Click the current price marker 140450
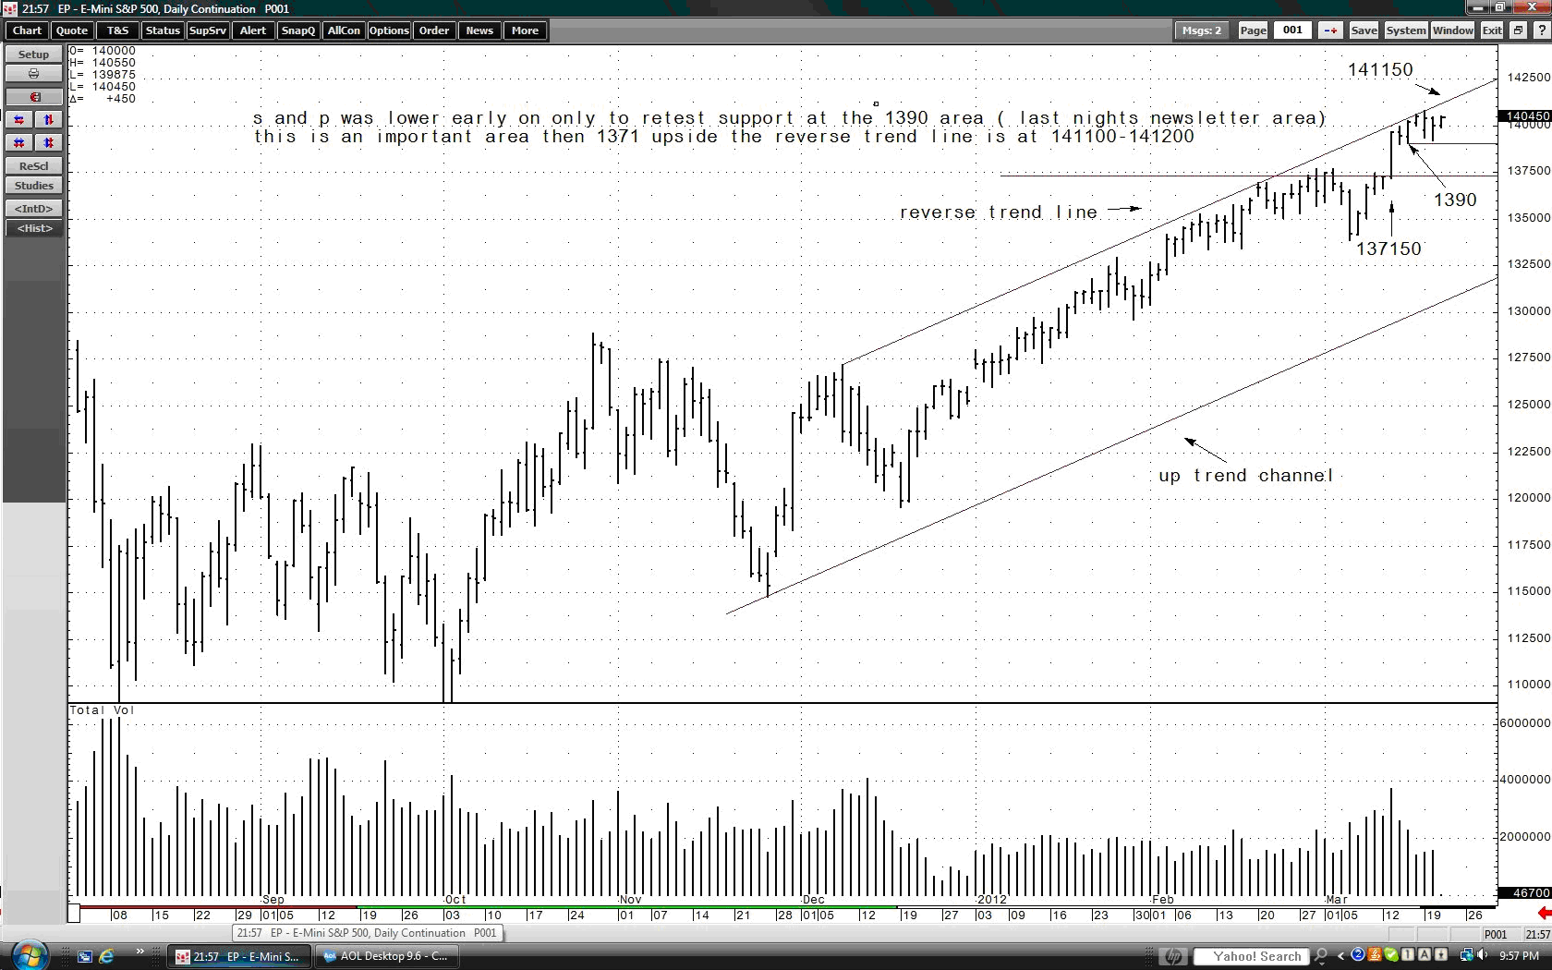 coord(1526,116)
